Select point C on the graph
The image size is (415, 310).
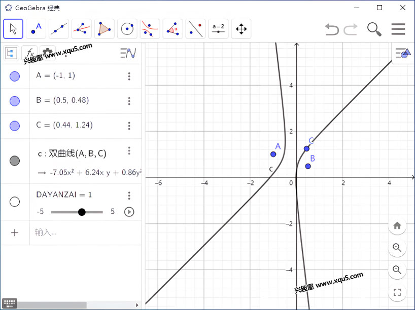click(306, 149)
